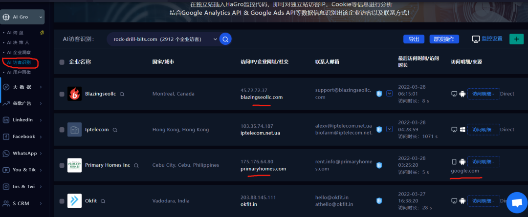Screen dimensions: 528x217
Task: Click search icon next to Blazingseollc name
Action: point(122,94)
